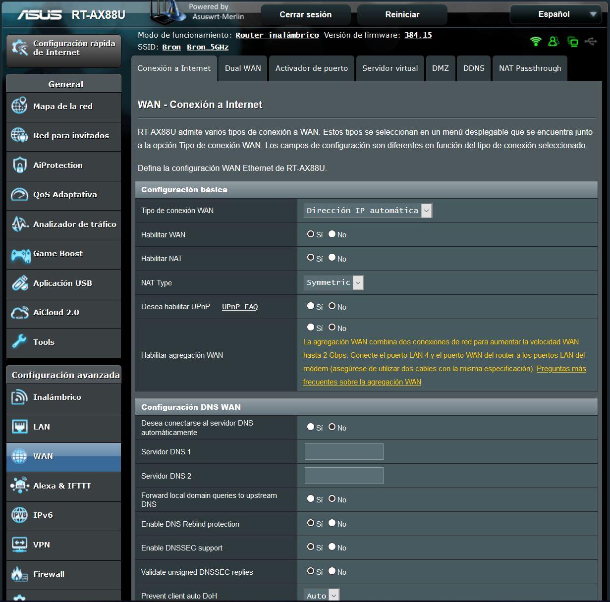
Task: Open the LAN port icon
Action: coord(19,427)
